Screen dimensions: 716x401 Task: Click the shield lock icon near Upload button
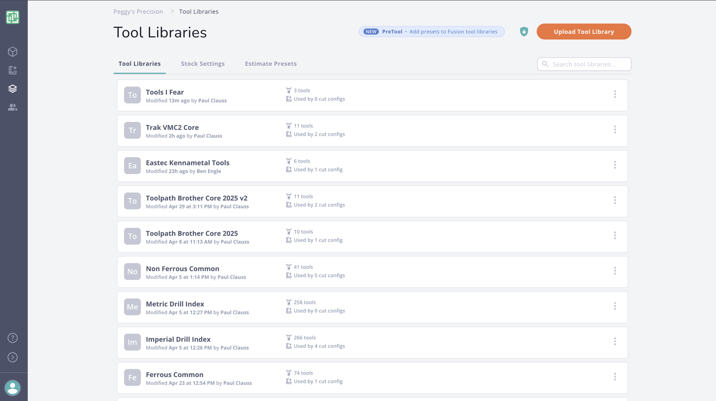pyautogui.click(x=524, y=31)
